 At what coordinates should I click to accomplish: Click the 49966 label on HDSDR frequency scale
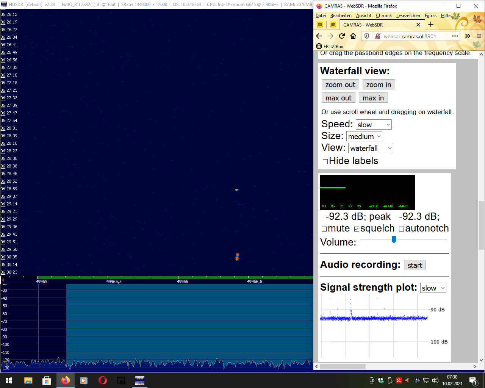[x=183, y=282]
